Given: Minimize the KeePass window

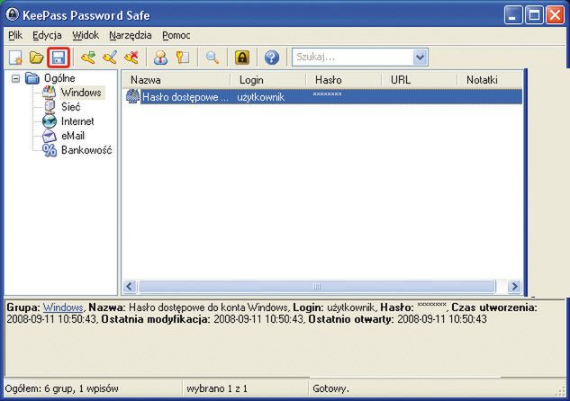Looking at the screenshot, I should [x=513, y=15].
